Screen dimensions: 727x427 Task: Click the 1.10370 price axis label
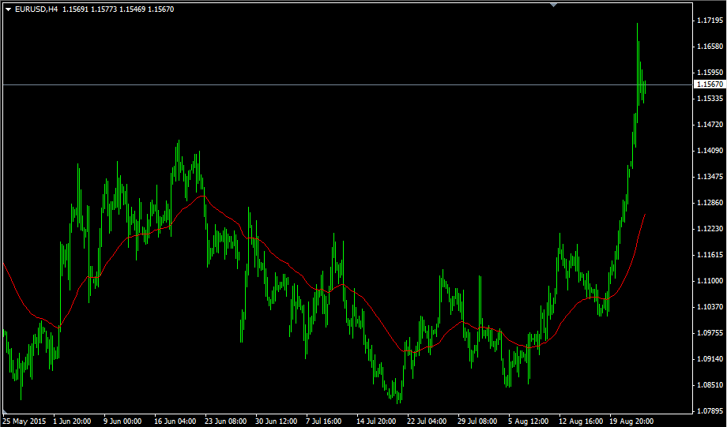(710, 307)
